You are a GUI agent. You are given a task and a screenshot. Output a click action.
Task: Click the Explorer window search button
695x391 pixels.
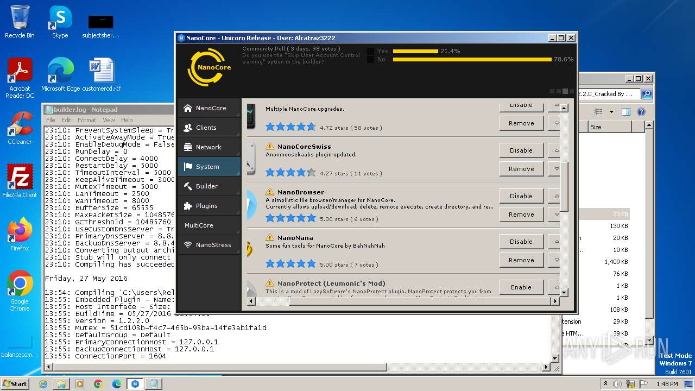coord(647,94)
